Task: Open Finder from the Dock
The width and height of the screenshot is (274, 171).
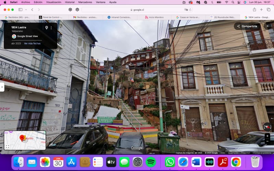Action: 18,162
